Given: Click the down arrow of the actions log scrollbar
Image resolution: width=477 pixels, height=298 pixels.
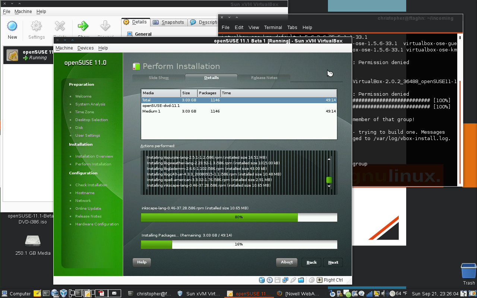Looking at the screenshot, I should (x=329, y=186).
